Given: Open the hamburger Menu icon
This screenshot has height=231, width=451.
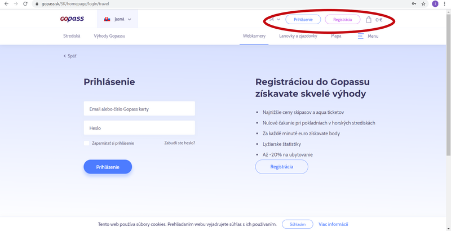Looking at the screenshot, I should (x=360, y=36).
